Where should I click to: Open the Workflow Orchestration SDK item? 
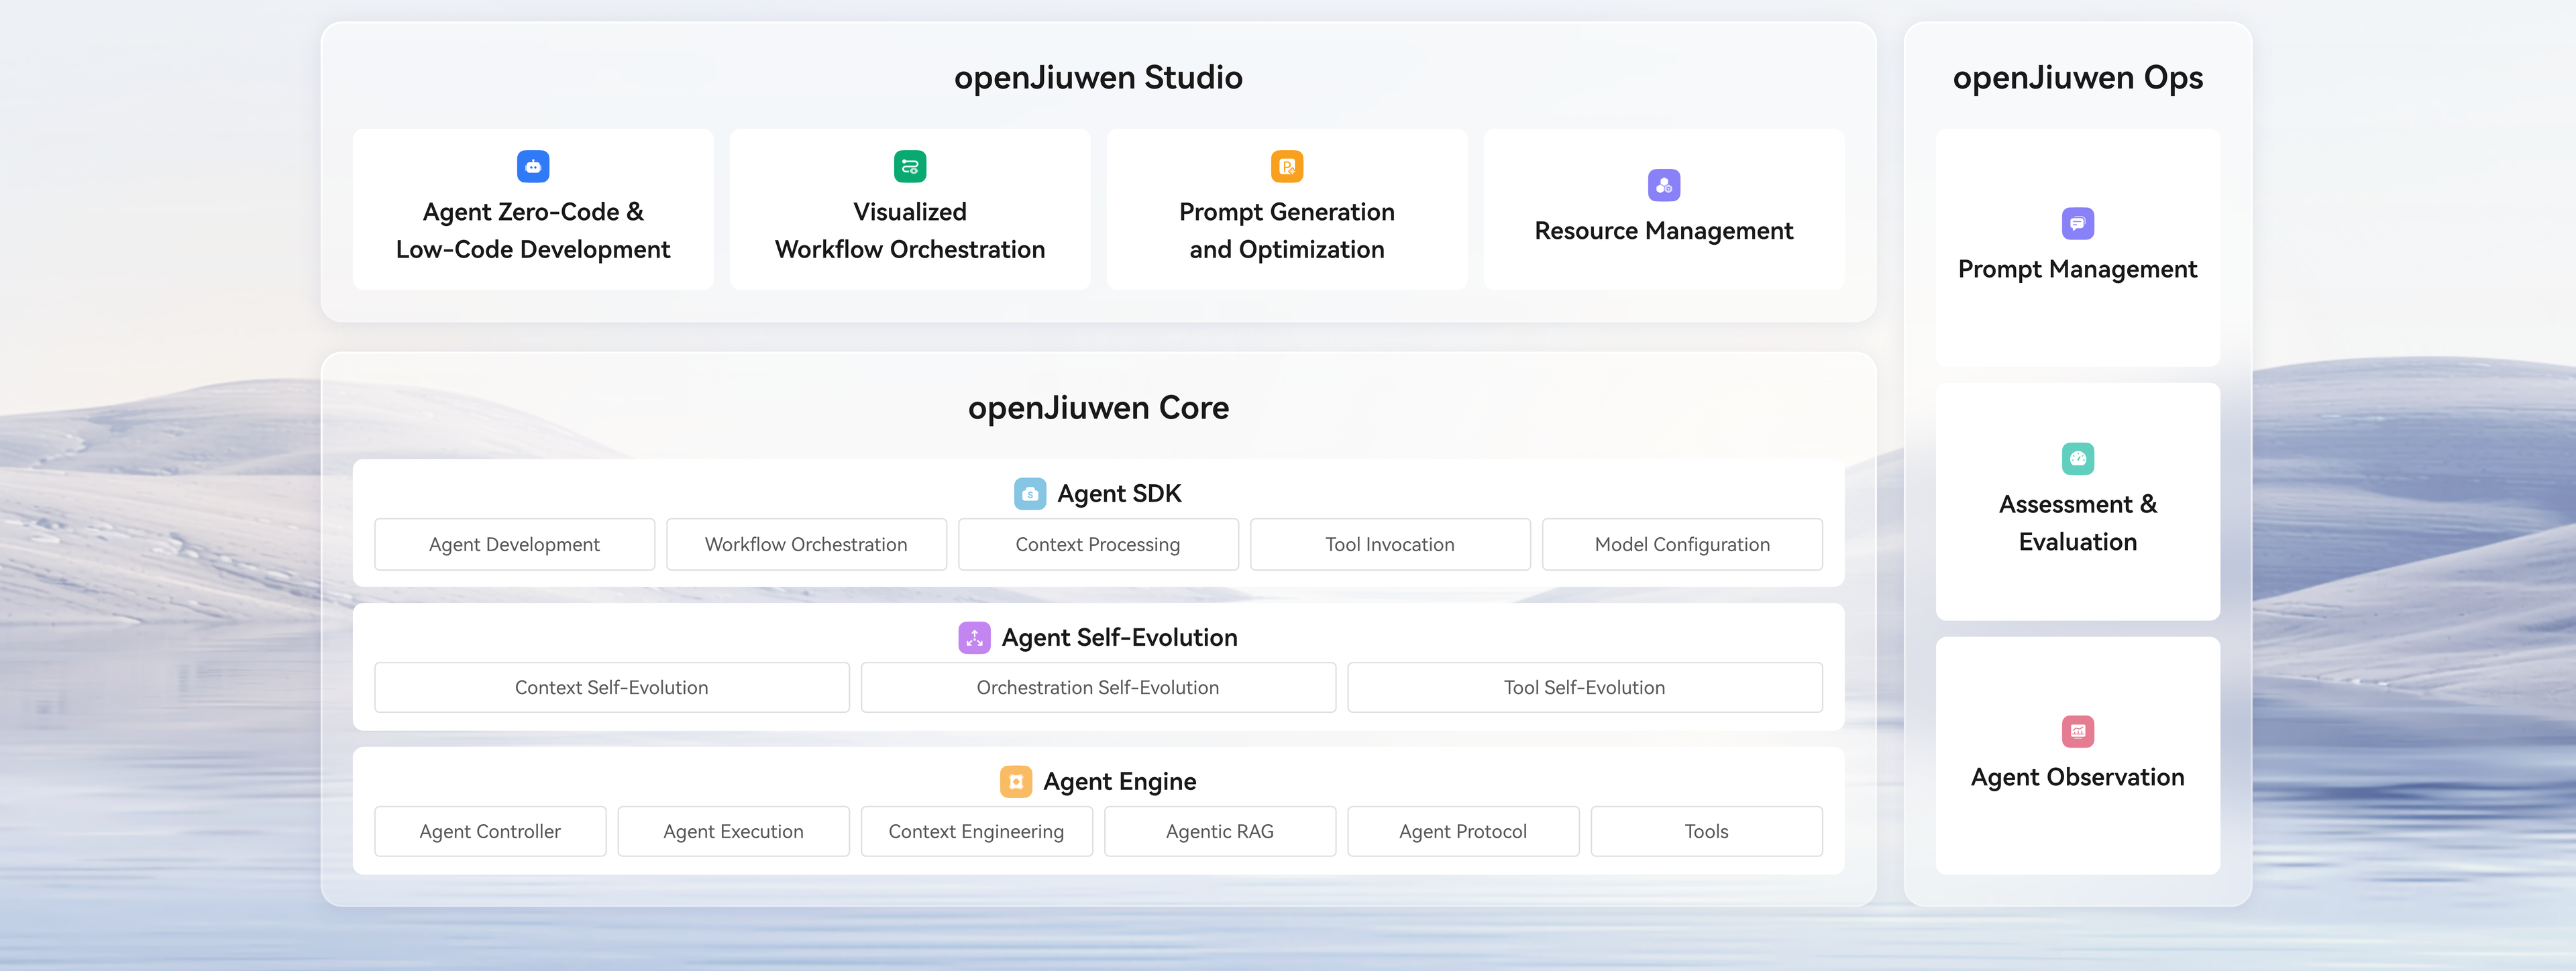[x=806, y=544]
